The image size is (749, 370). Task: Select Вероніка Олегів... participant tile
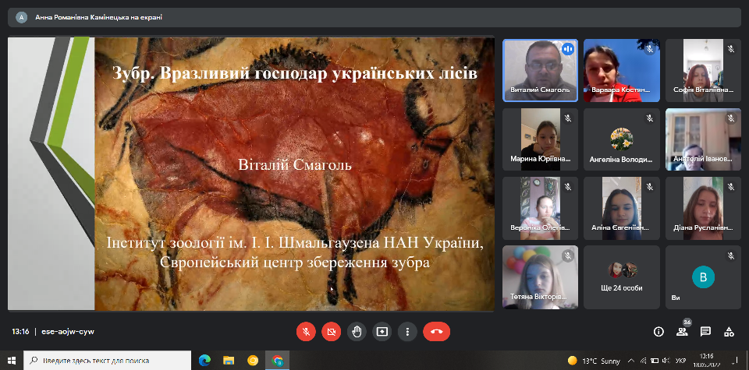coord(540,208)
